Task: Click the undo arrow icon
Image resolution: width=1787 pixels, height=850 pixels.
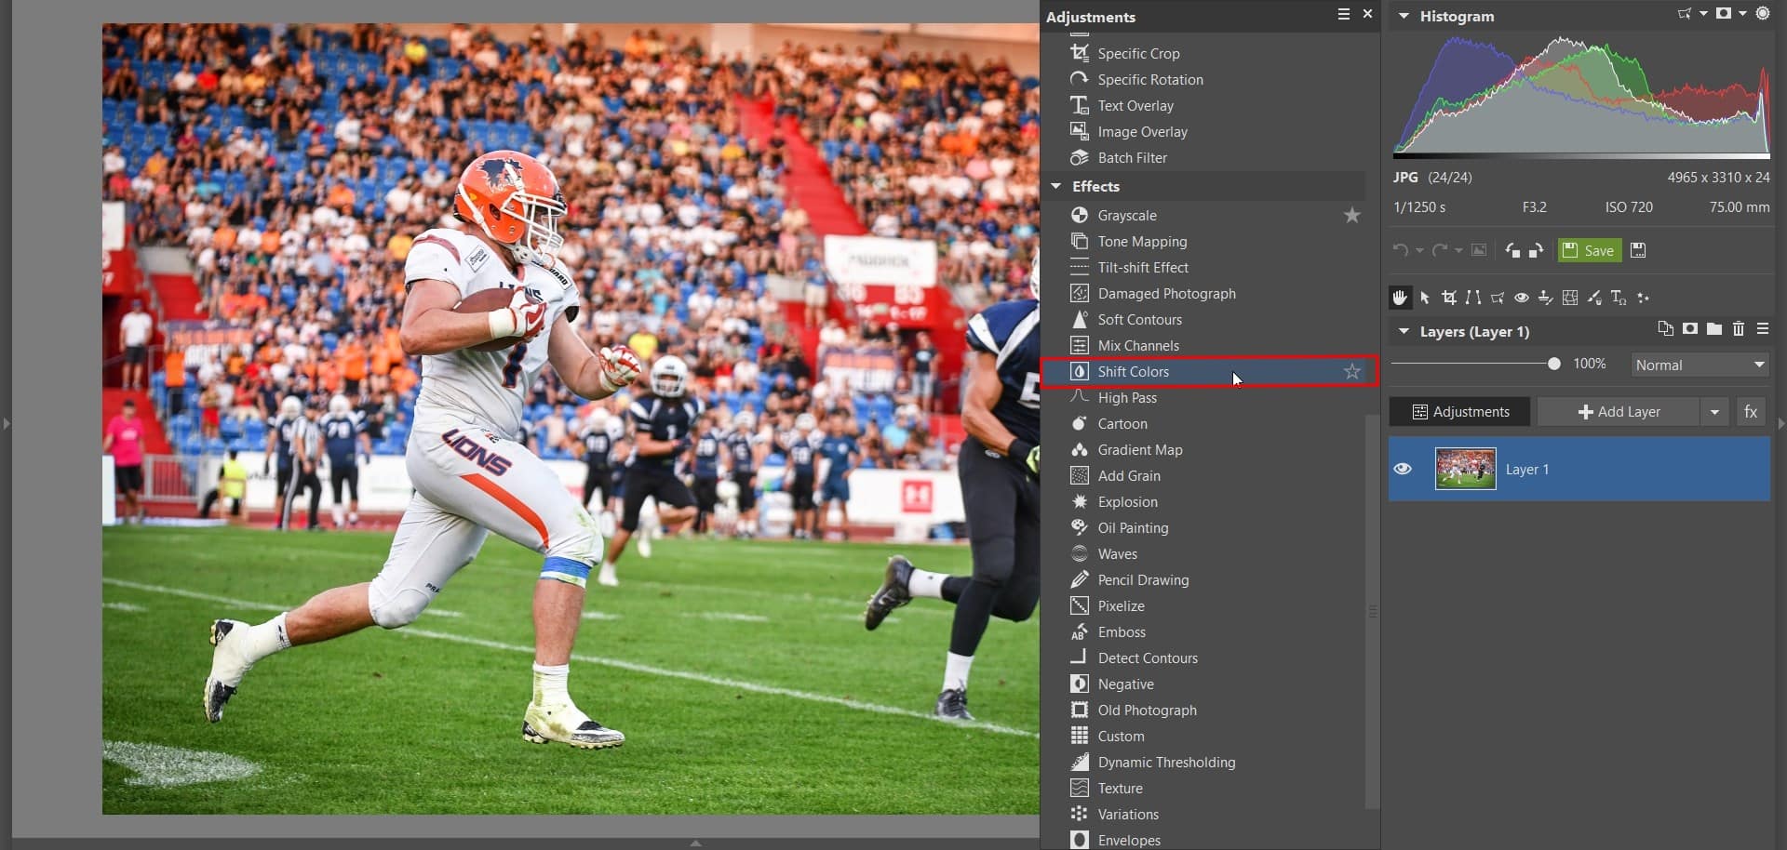Action: (1400, 250)
